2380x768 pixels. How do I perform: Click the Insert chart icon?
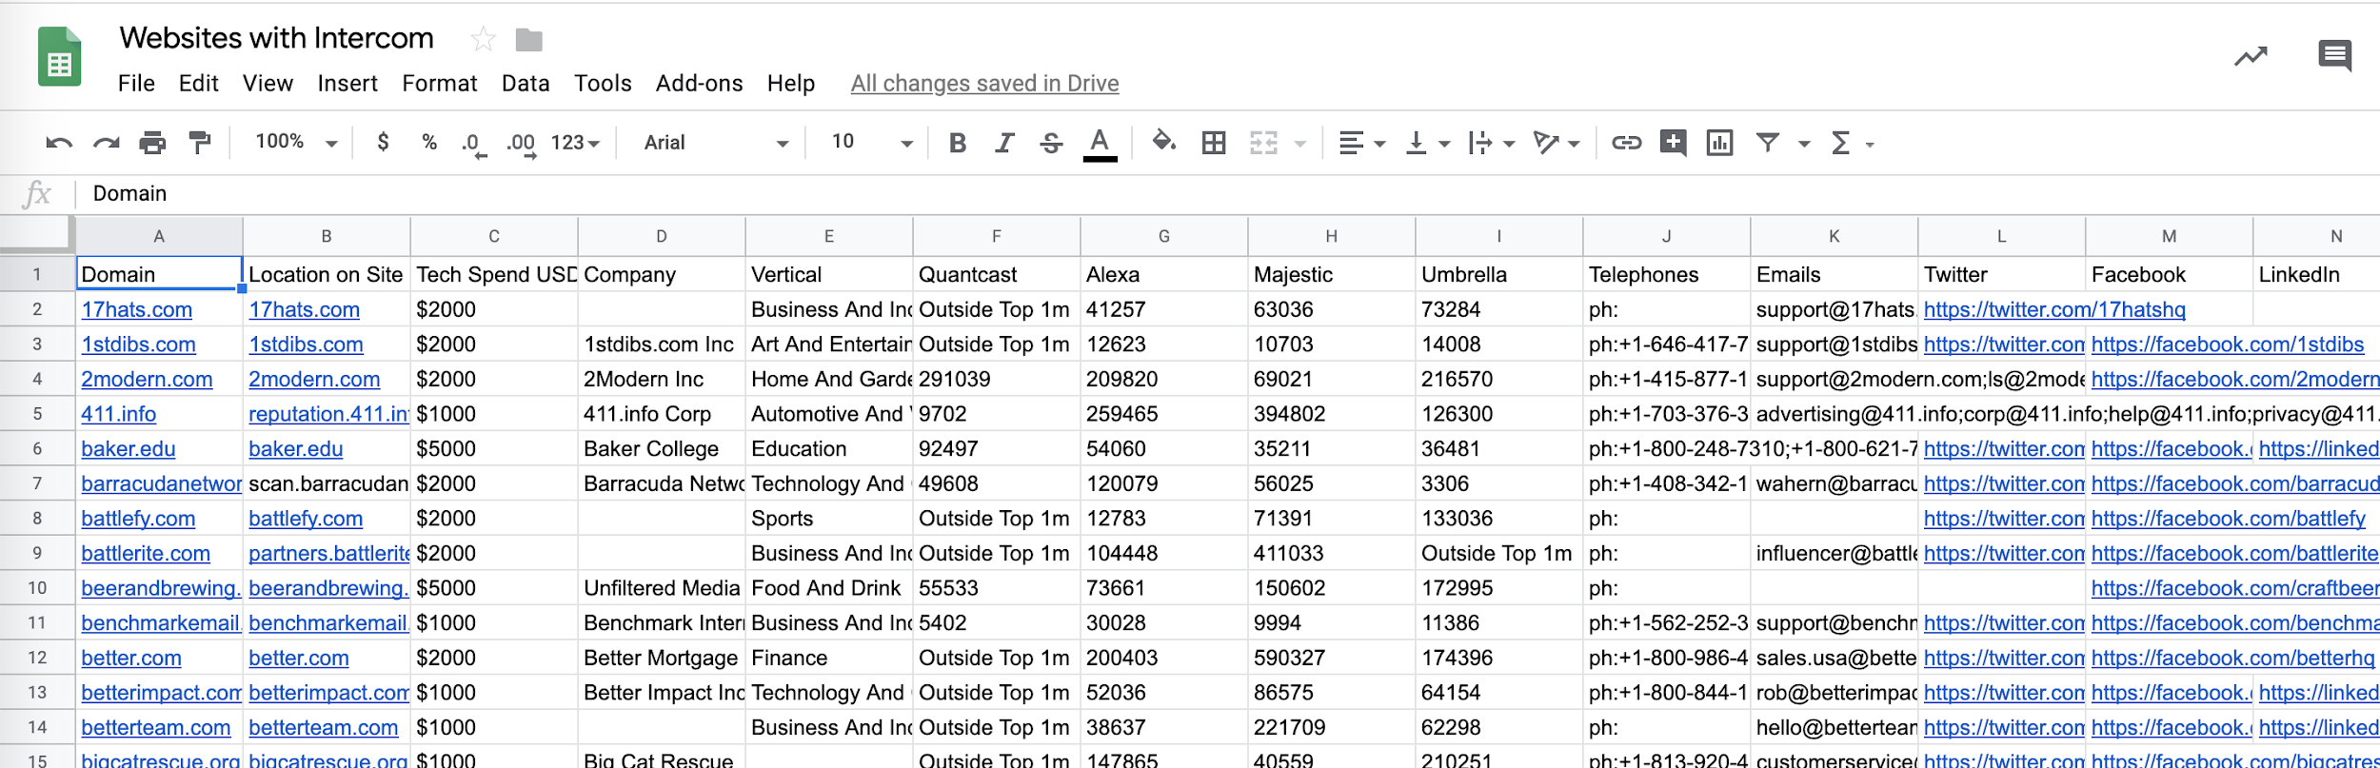click(1719, 143)
